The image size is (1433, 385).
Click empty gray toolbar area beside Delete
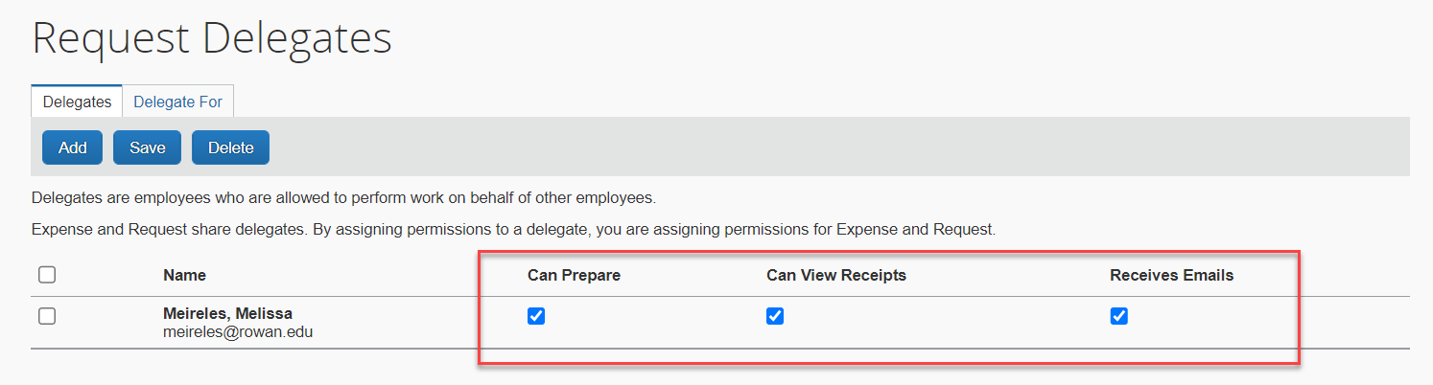pyautogui.click(x=767, y=147)
